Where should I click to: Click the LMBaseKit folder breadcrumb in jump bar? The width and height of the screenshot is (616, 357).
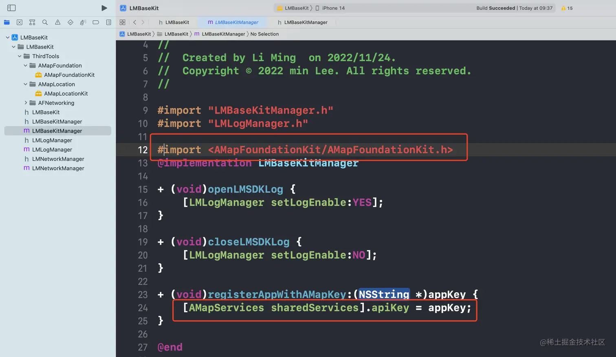[x=173, y=34]
